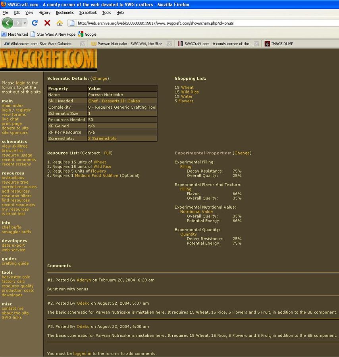Click the URL address bar
Screen dimensions: 339x357
point(198,23)
